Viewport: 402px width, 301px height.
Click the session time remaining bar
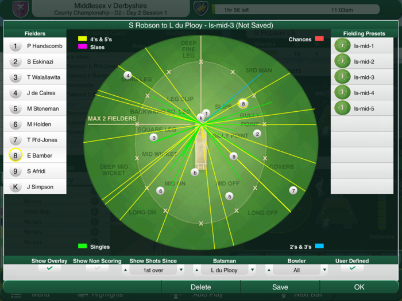[x=296, y=10]
